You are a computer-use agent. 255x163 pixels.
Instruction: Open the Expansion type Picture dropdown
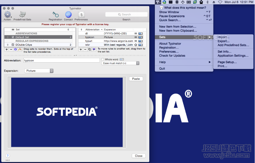pyautogui.click(x=39, y=71)
